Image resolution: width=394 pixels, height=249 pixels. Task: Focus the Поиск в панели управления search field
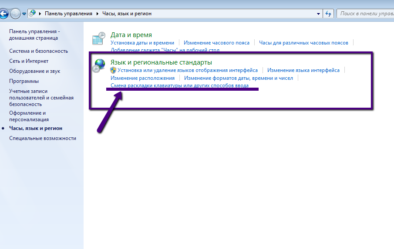point(365,14)
